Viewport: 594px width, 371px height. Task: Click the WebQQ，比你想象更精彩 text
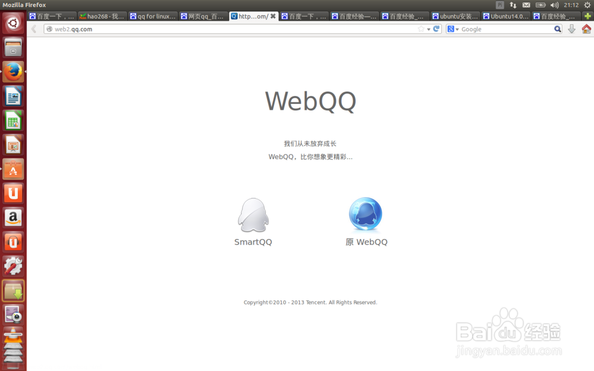click(x=310, y=157)
